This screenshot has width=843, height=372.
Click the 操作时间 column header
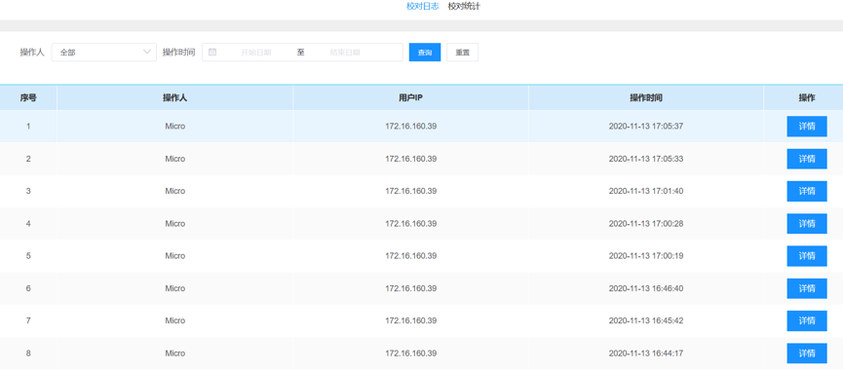(x=646, y=97)
